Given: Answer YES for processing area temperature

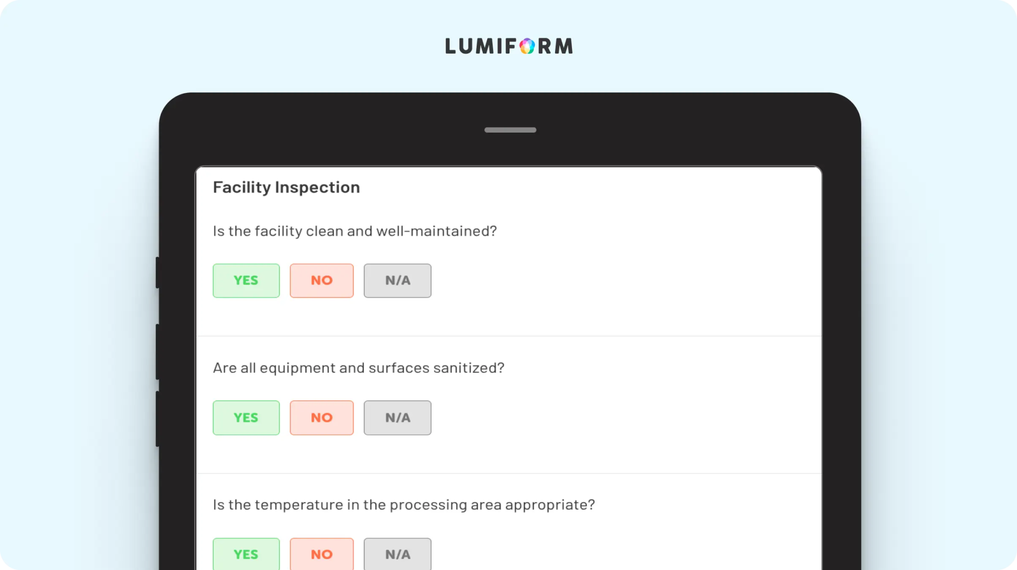Looking at the screenshot, I should point(246,554).
